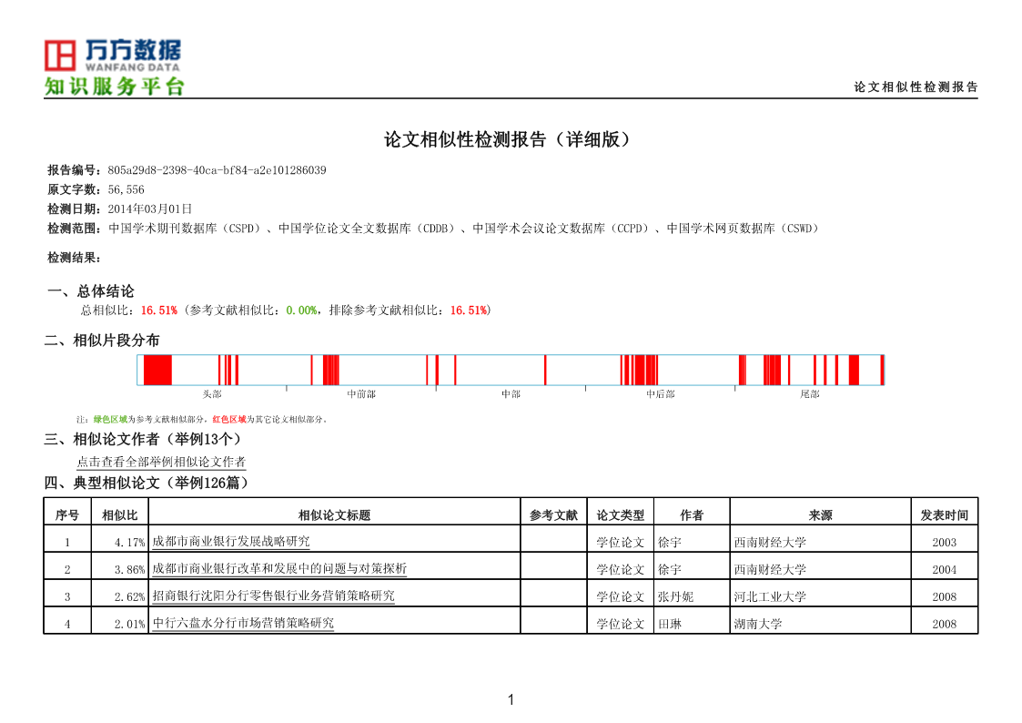Click the page number 1 at bottom
Viewport: 1022px width, 723px height.
(x=511, y=699)
